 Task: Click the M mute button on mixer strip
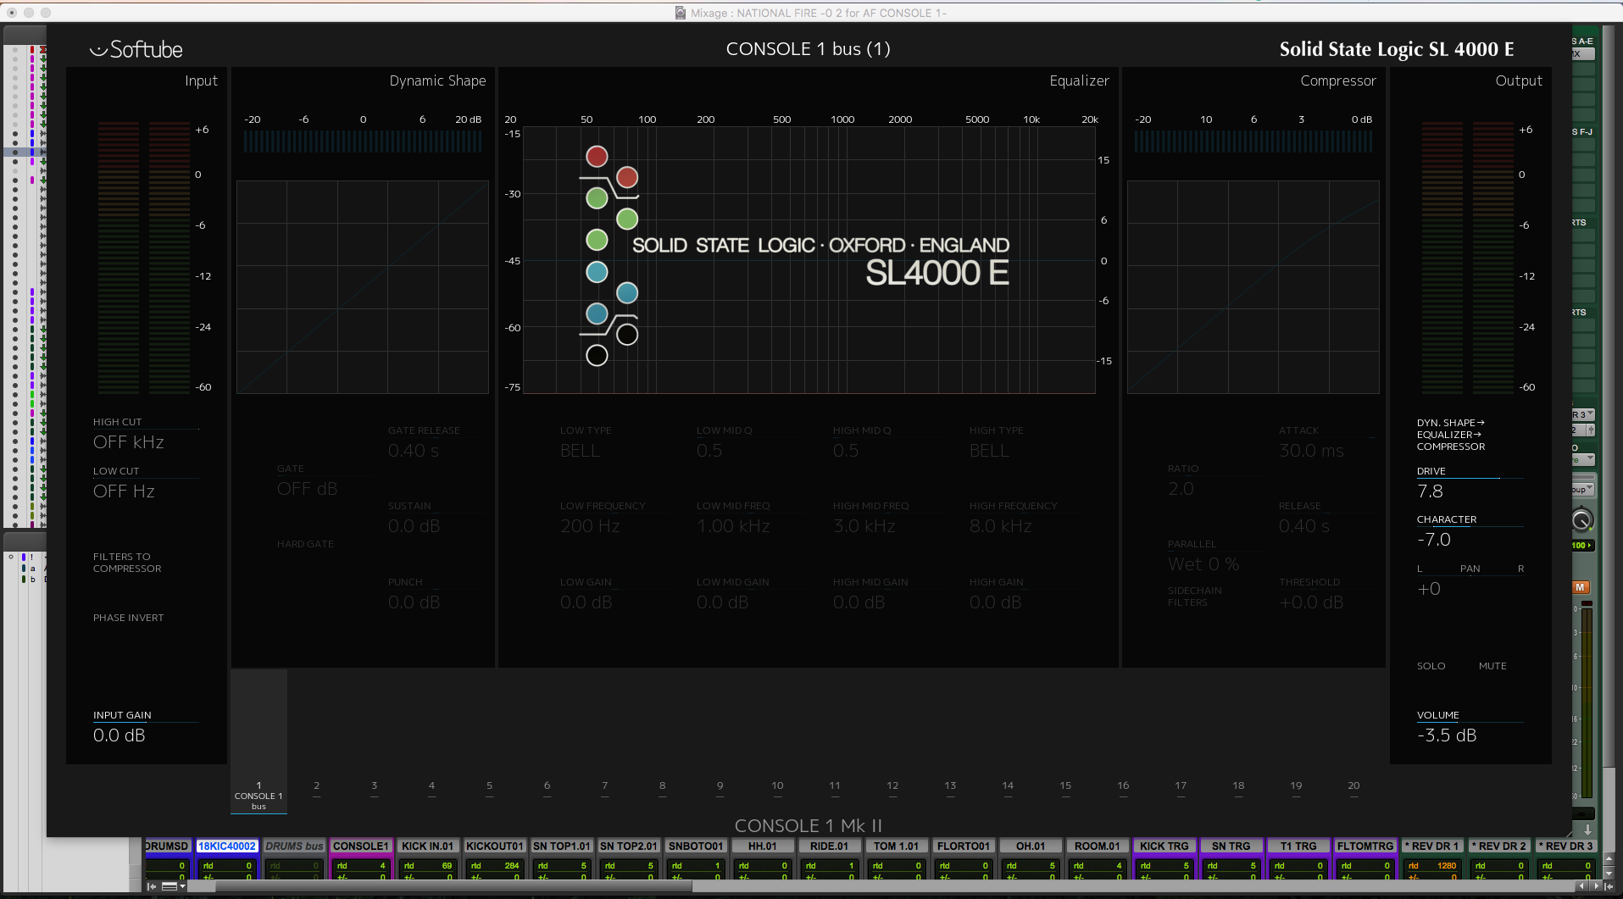(x=1581, y=587)
